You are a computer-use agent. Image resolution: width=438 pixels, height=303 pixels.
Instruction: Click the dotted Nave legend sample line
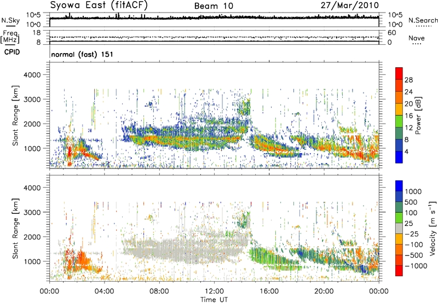(417, 44)
